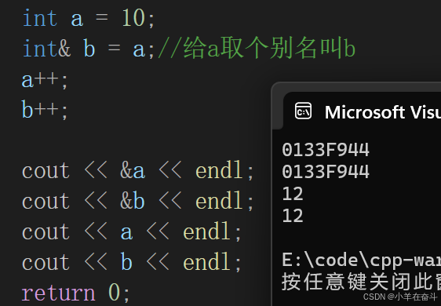Click variable b in the last cout line
441x306 pixels.
pyautogui.click(x=126, y=261)
